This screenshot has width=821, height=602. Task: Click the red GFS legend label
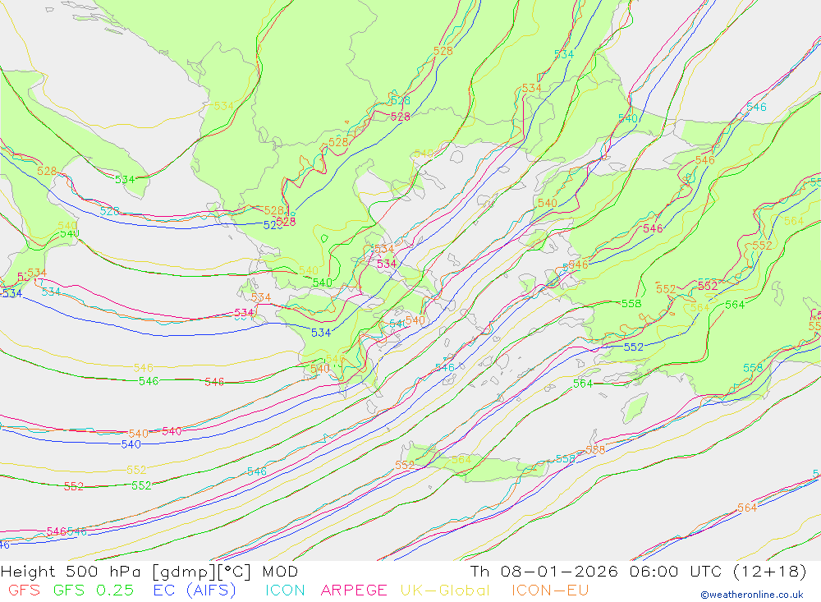coord(24,590)
